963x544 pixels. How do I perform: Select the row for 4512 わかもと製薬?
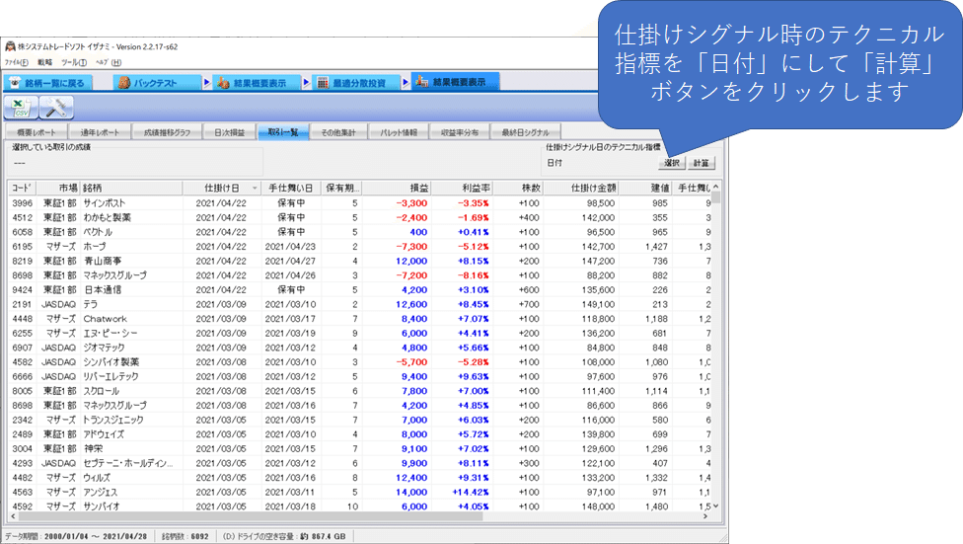click(359, 217)
